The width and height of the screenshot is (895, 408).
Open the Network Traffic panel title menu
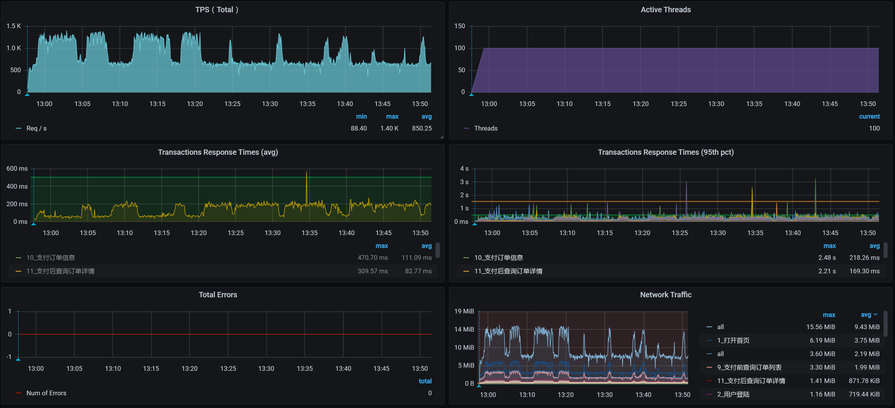pyautogui.click(x=665, y=295)
